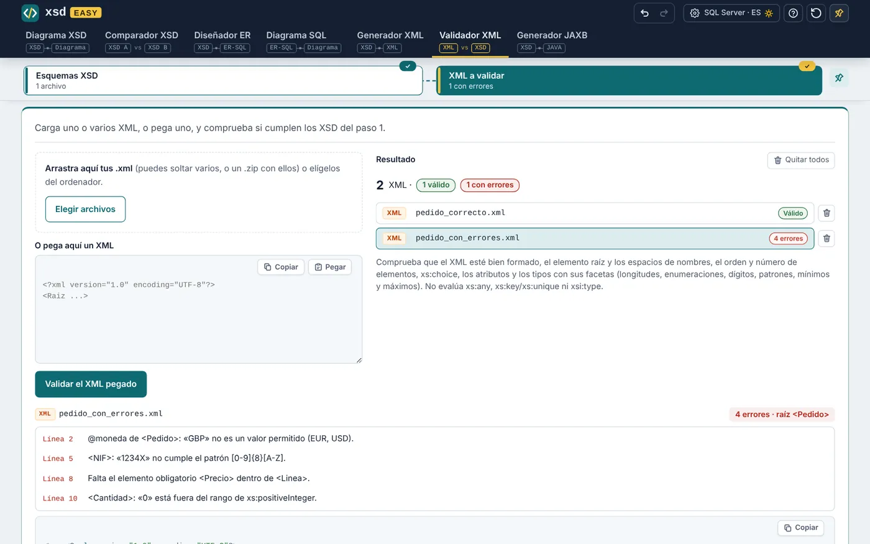870x544 pixels.
Task: Delete pedido_con_errores.xml with trash icon
Action: click(x=826, y=238)
